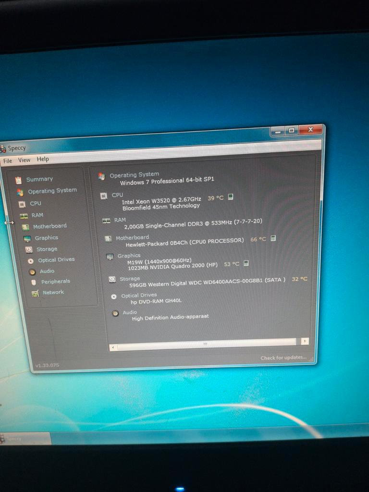Open the File menu
Image resolution: width=369 pixels, height=492 pixels.
click(8, 161)
